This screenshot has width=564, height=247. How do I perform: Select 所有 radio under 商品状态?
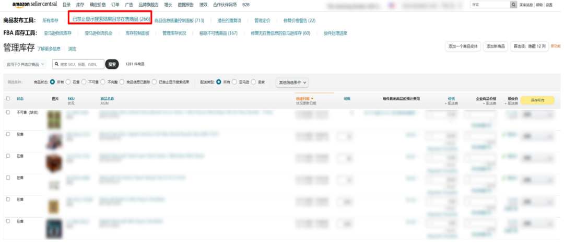pos(53,82)
